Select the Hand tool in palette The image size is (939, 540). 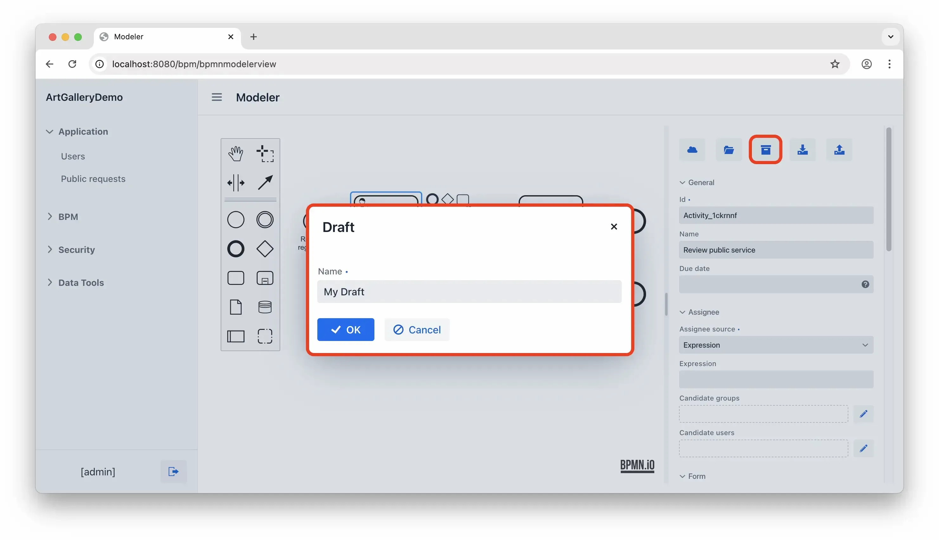236,153
